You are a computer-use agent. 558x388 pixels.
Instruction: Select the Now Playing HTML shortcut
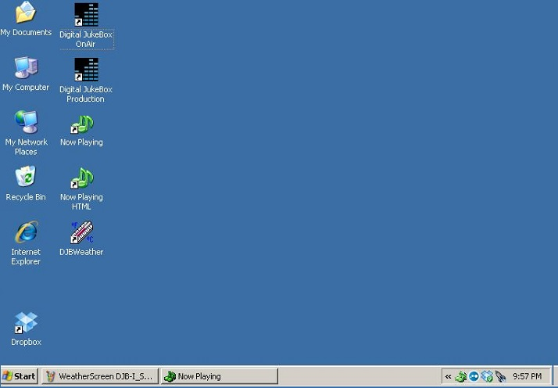pos(82,179)
